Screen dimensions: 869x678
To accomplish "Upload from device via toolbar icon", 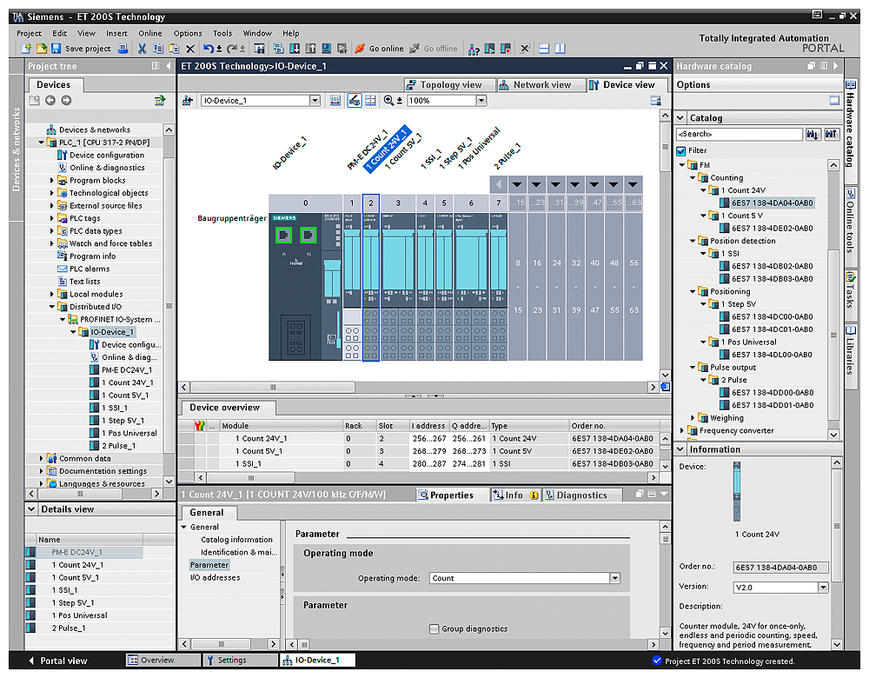I will (310, 49).
